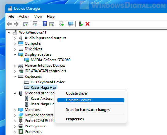Expand Human Interface Devices
This screenshot has width=167, height=135.
15,66
